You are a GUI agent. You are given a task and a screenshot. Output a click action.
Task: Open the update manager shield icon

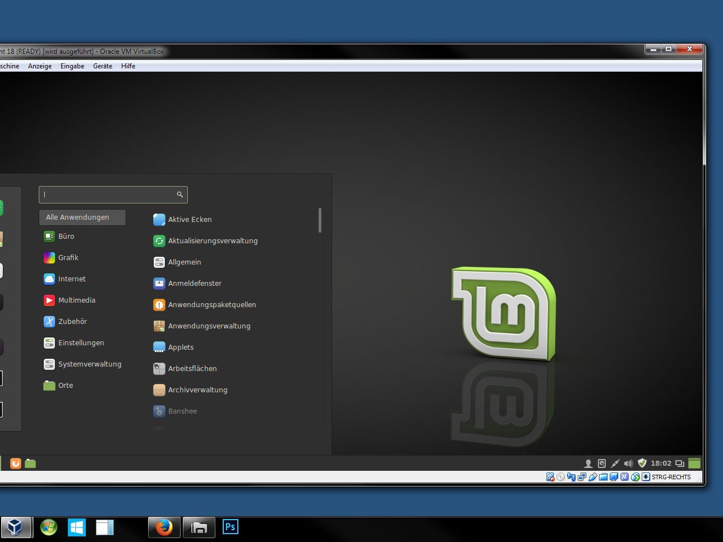click(642, 463)
